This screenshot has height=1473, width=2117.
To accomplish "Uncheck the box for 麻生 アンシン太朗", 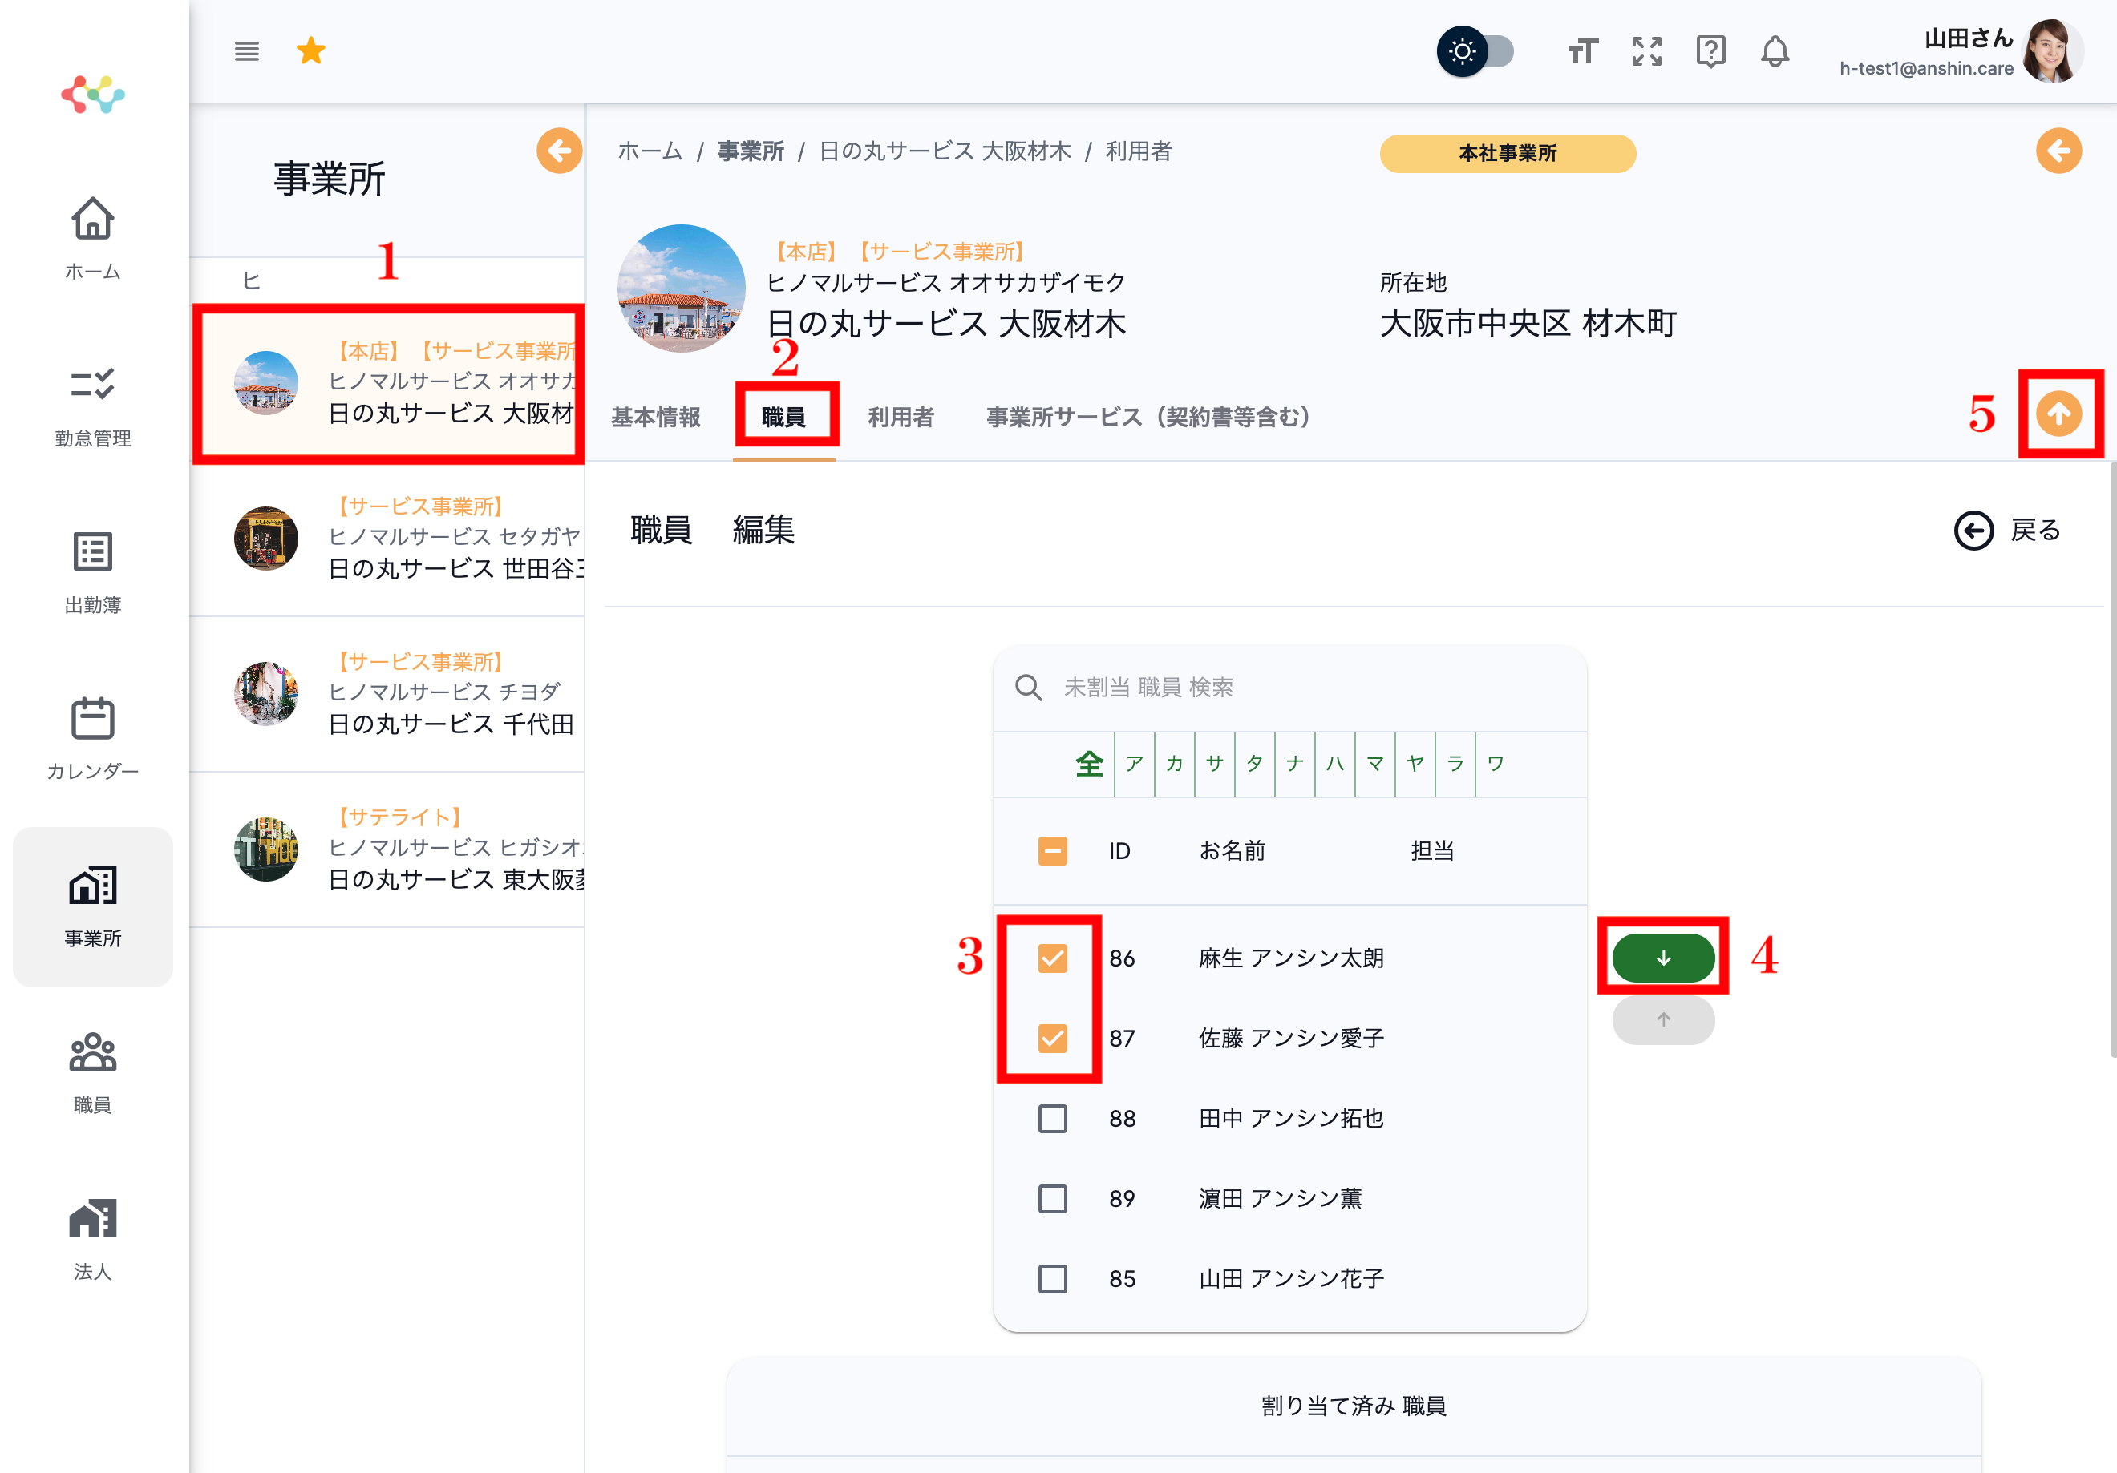I will click(x=1052, y=958).
